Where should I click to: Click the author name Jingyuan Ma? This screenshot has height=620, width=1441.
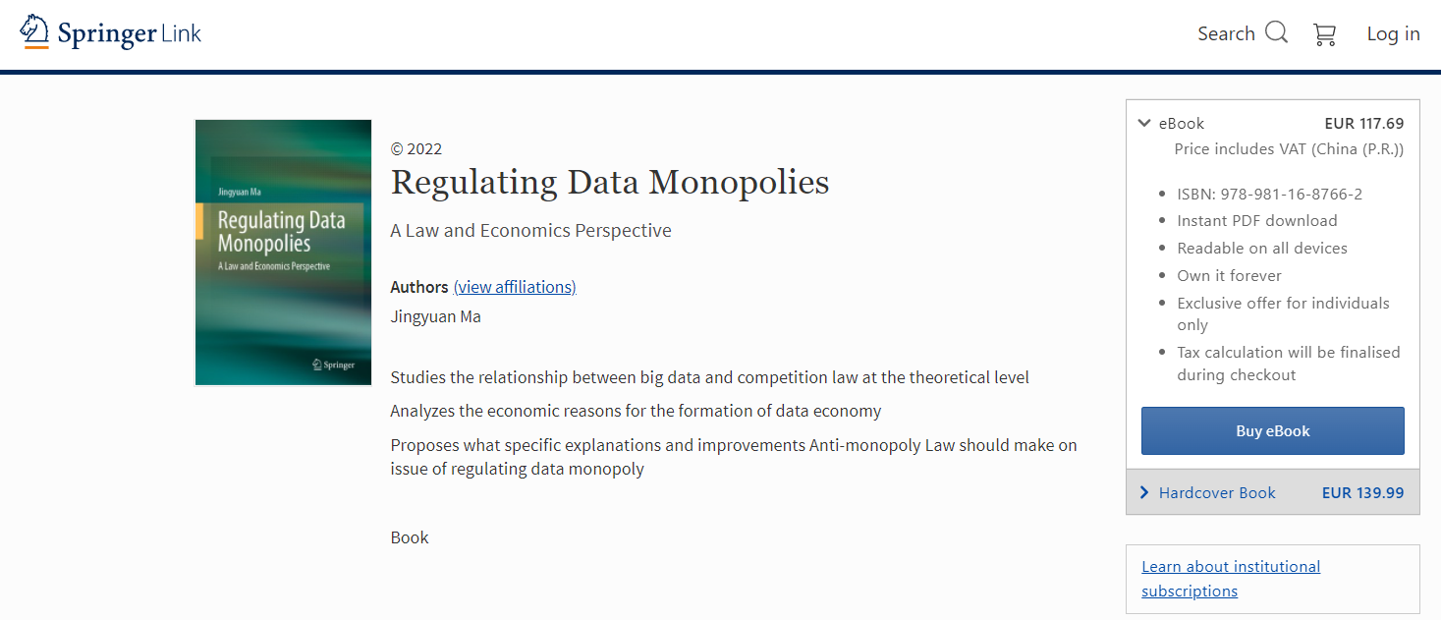435,316
